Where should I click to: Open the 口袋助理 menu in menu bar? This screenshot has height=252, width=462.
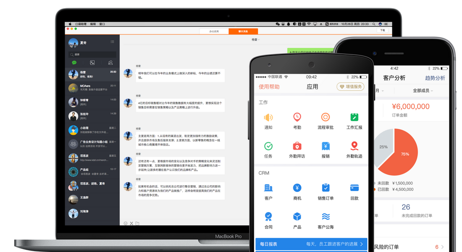81,24
